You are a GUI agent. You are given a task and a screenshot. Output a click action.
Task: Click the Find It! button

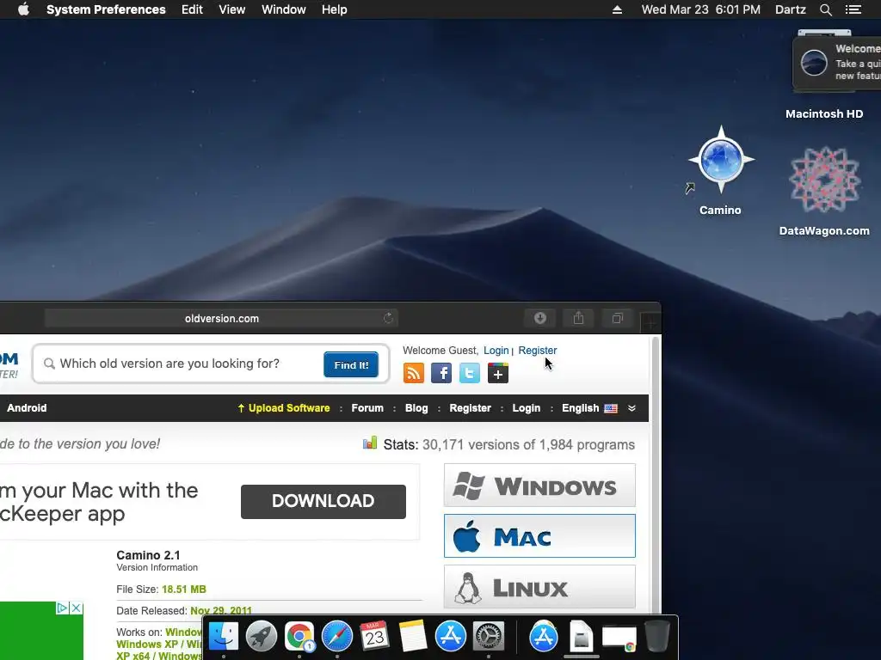point(351,364)
